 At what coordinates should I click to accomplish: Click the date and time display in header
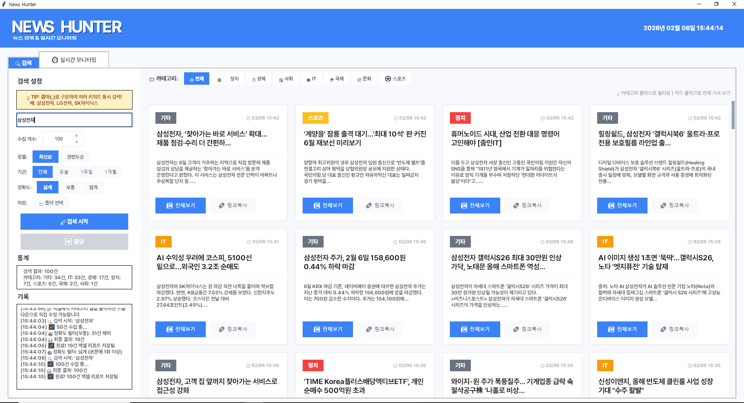pyautogui.click(x=683, y=28)
